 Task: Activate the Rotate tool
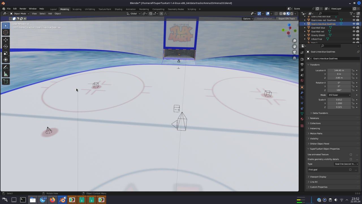(6, 46)
